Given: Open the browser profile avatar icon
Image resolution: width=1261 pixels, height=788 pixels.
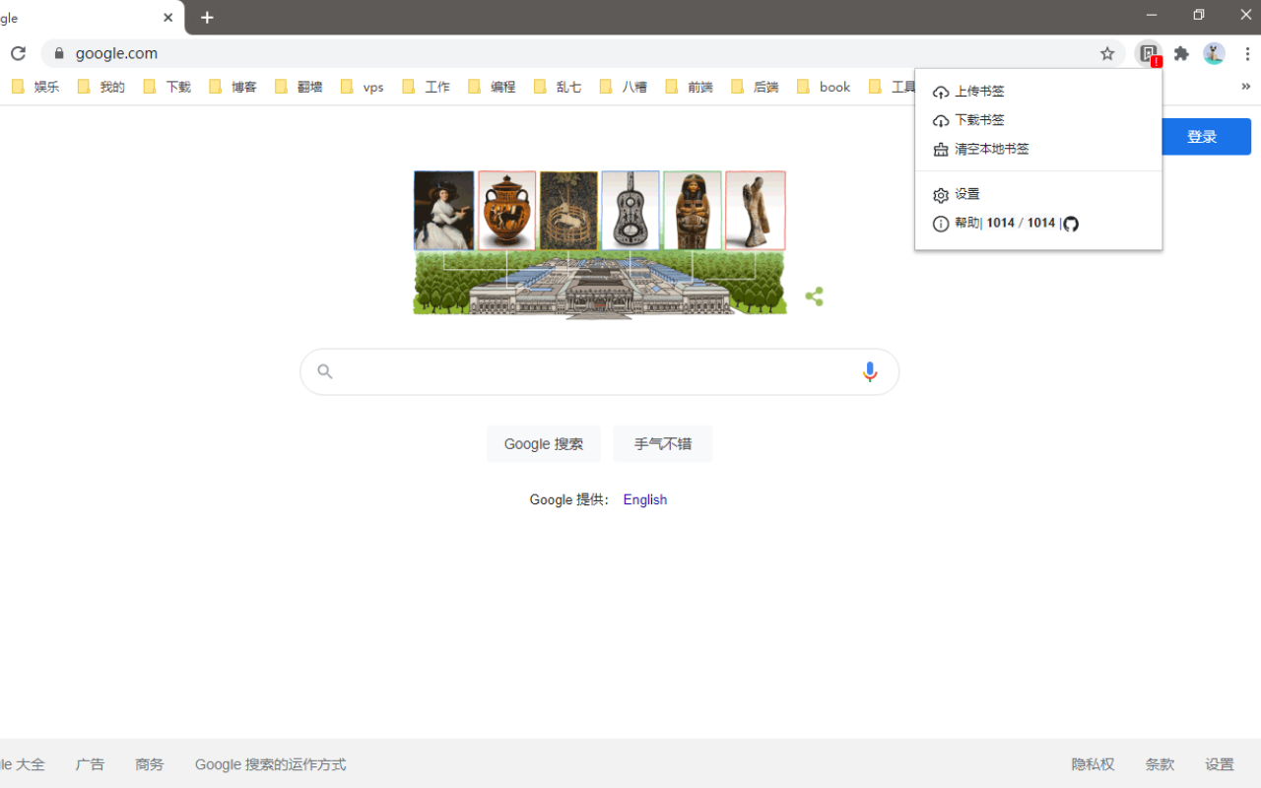Looking at the screenshot, I should click(x=1214, y=53).
